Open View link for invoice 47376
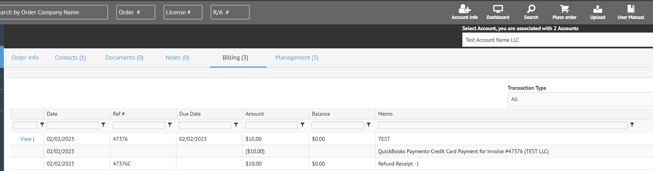Viewport: 653px width, 171px height. [x=26, y=139]
